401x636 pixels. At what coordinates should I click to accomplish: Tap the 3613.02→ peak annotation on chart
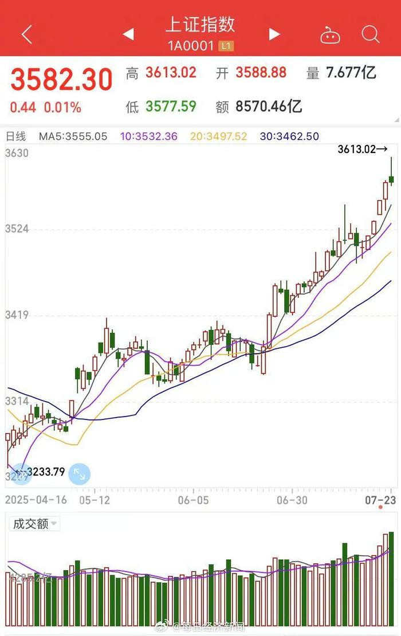click(363, 150)
